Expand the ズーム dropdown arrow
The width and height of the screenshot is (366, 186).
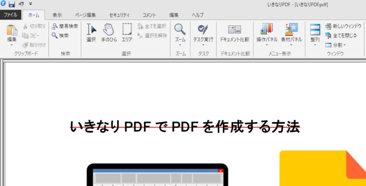coord(180,45)
